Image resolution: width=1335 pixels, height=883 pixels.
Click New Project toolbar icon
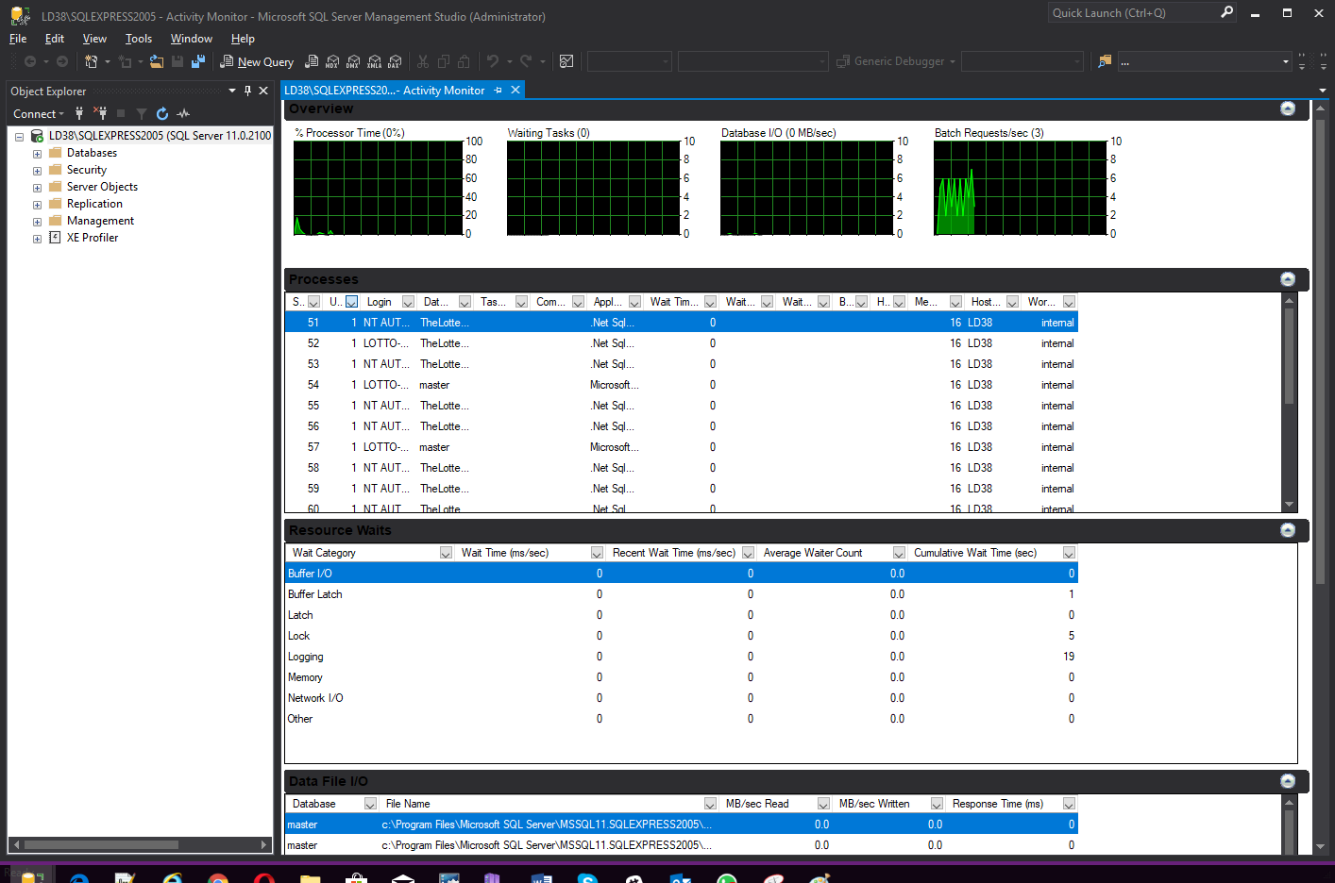[92, 61]
